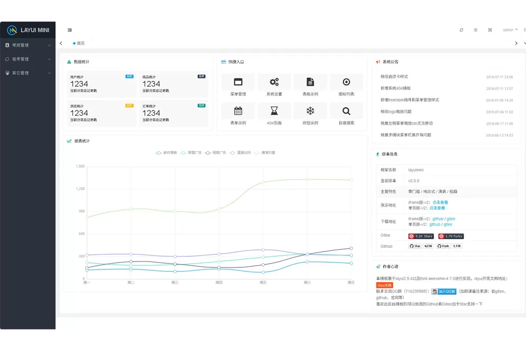The height and width of the screenshot is (351, 526).
Task: Open the 修改选项卡样式 announcement
Action: click(x=394, y=77)
